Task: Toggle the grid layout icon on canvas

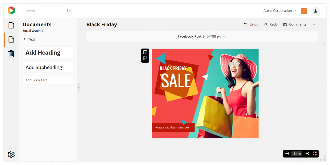Action: [x=145, y=52]
